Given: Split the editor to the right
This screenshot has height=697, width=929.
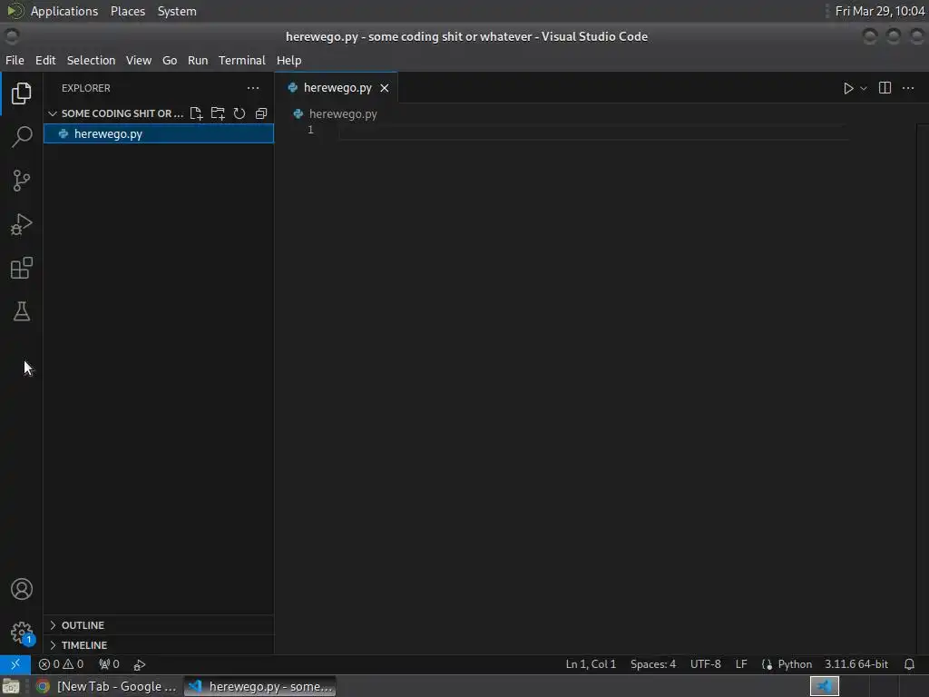Looking at the screenshot, I should (x=885, y=88).
